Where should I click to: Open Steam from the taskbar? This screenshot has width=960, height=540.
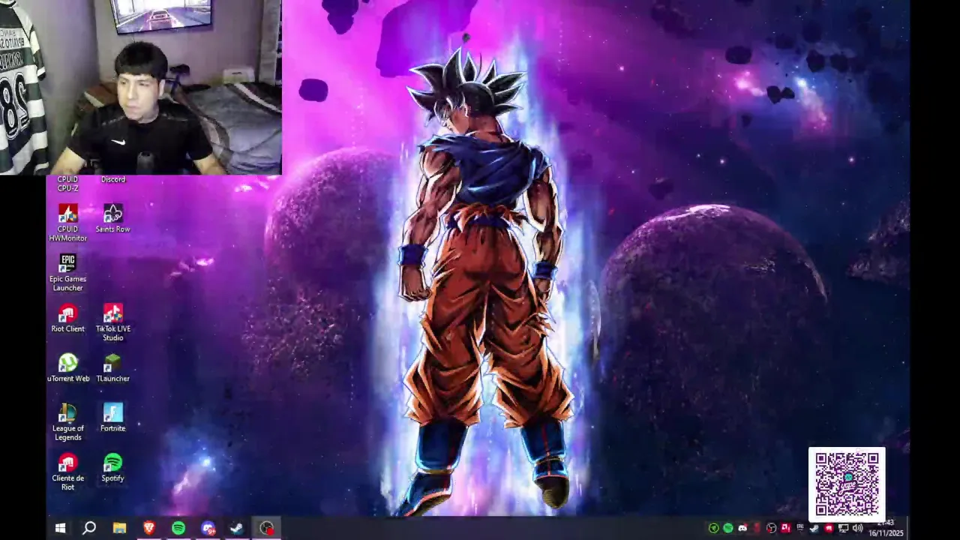236,528
